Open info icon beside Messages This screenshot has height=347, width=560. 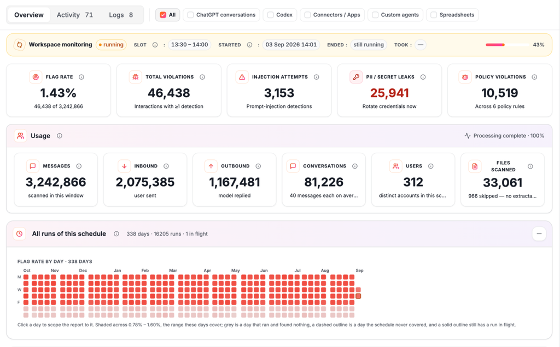click(79, 166)
